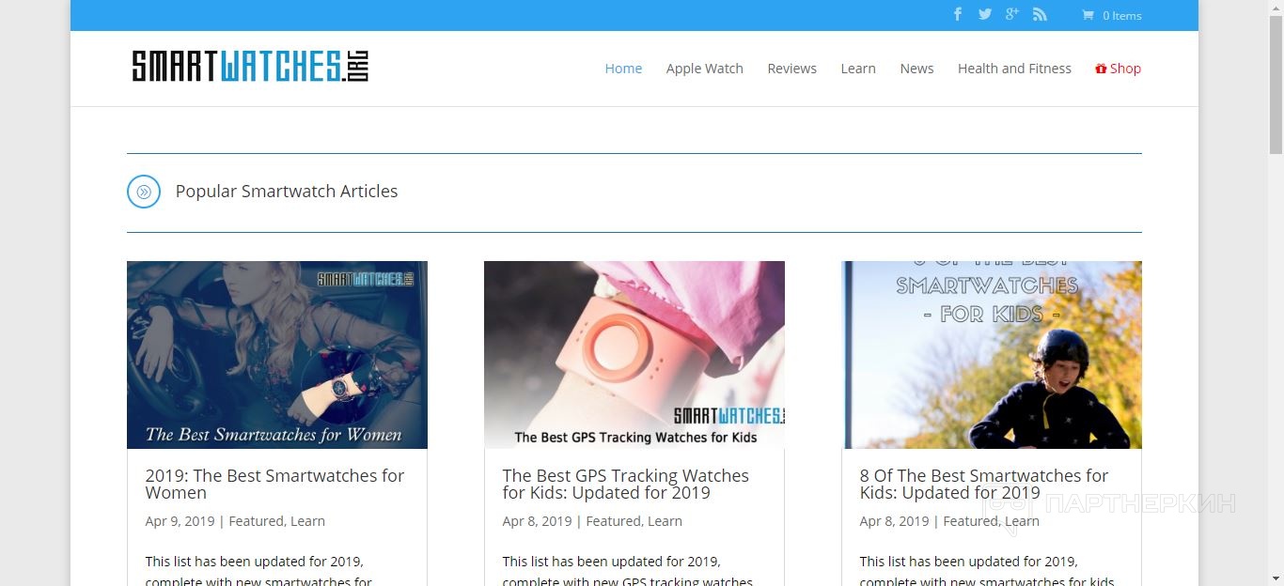Click the circled double-arrow icon beside Popular Smartwatch Articles
This screenshot has width=1284, height=586.
point(144,192)
